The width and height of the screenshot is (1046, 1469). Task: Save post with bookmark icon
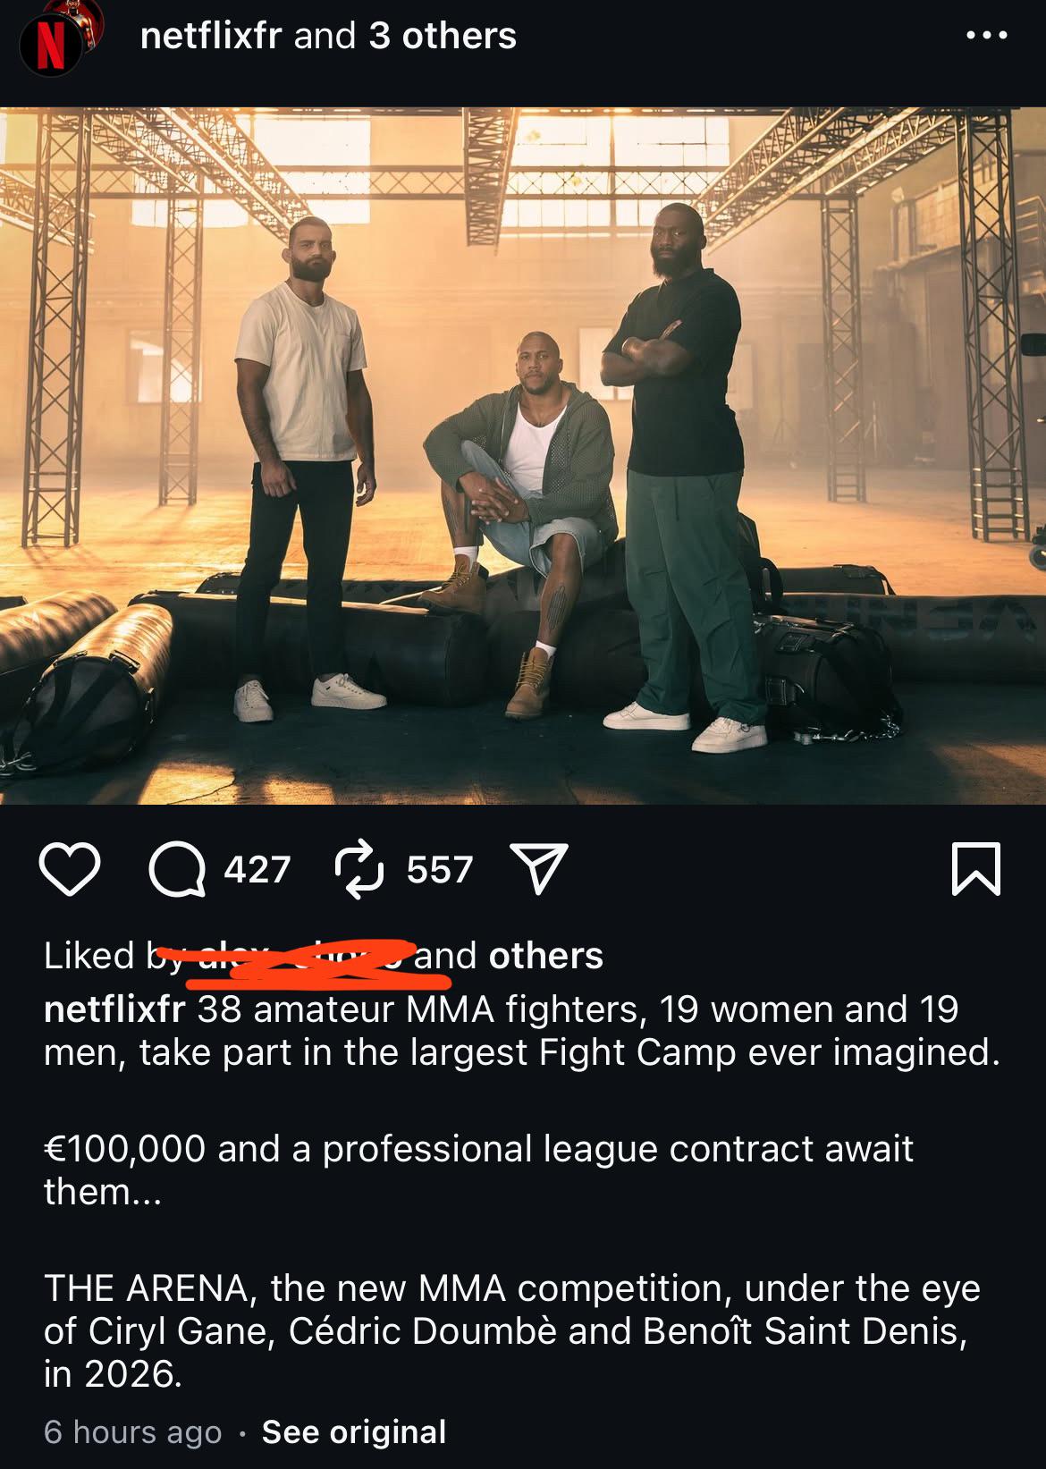[976, 868]
